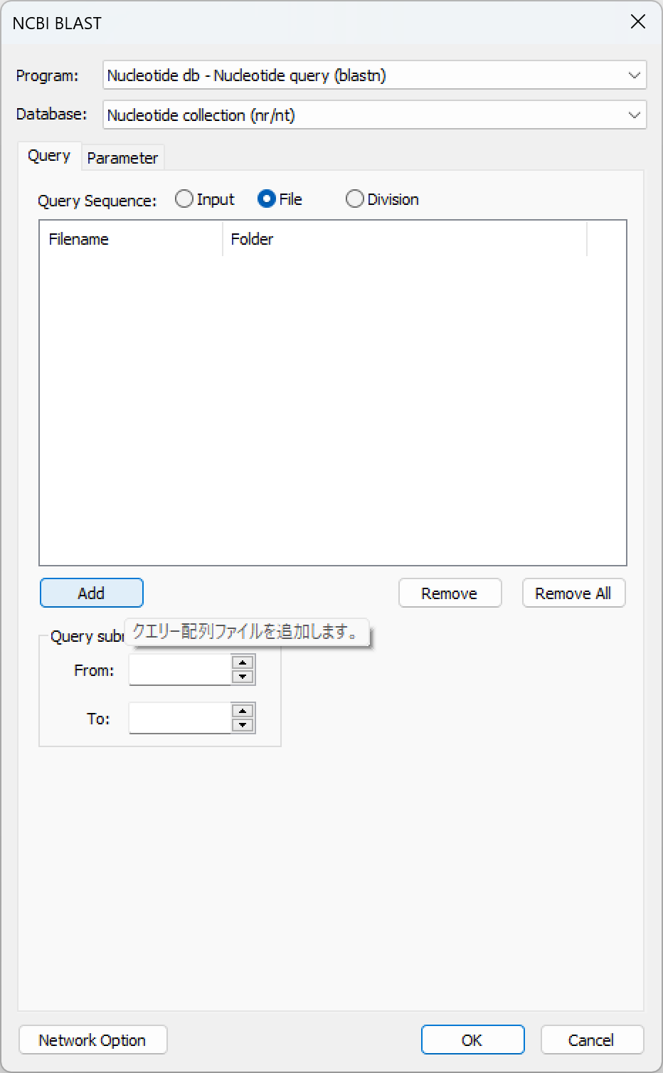The width and height of the screenshot is (663, 1073).
Task: Click the Remove All button
Action: [573, 593]
